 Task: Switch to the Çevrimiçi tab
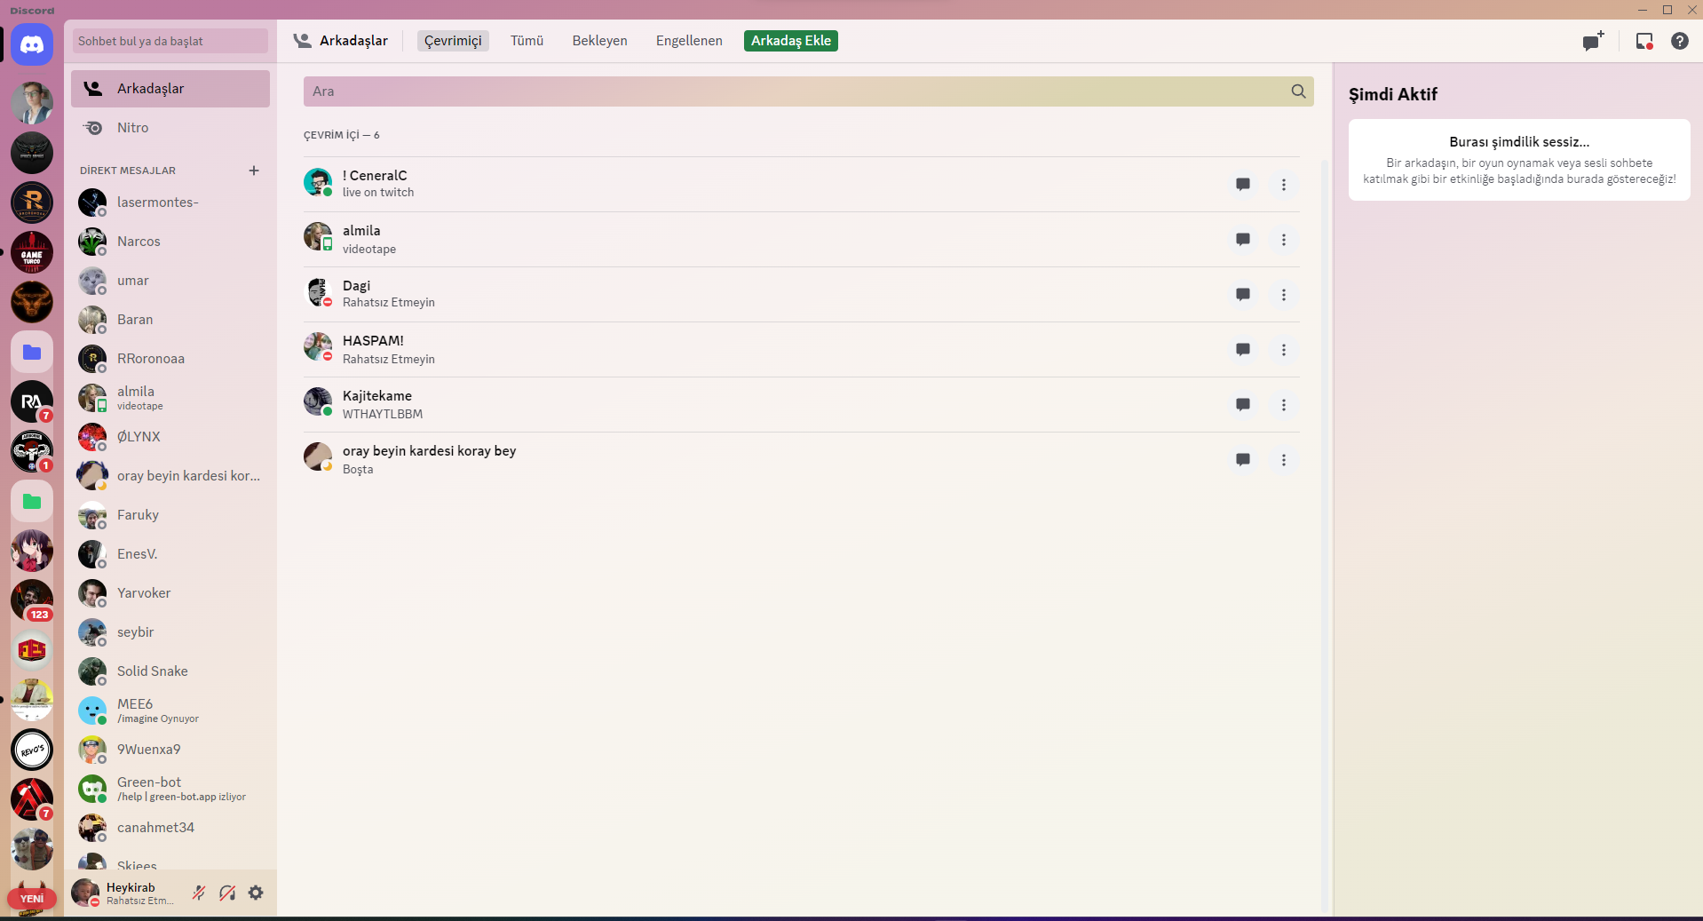point(453,41)
